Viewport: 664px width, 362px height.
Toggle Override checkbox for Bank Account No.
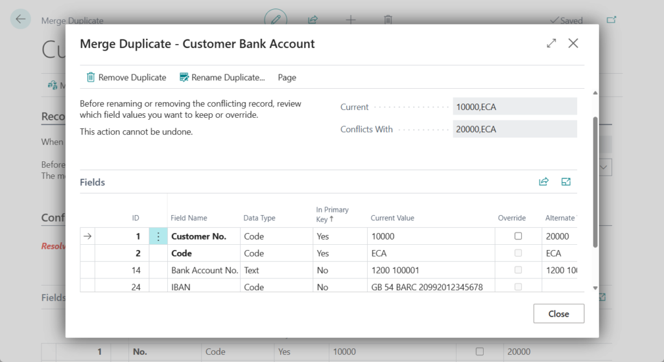(518, 270)
